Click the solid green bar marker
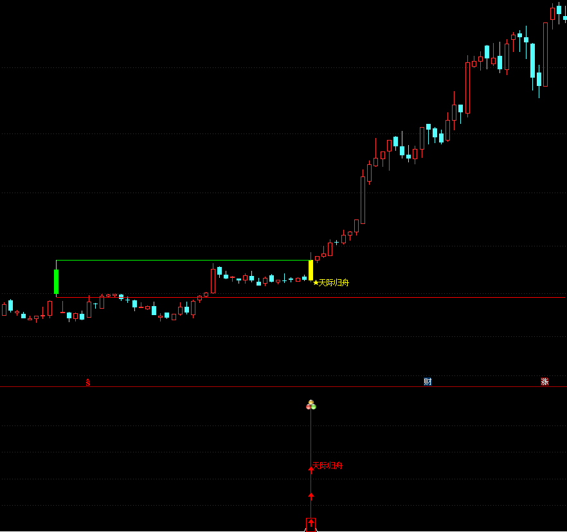Viewport: 567px width, 532px height. pyautogui.click(x=57, y=282)
